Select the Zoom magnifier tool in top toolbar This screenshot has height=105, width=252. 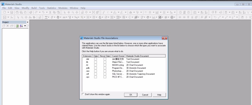coord(73,12)
